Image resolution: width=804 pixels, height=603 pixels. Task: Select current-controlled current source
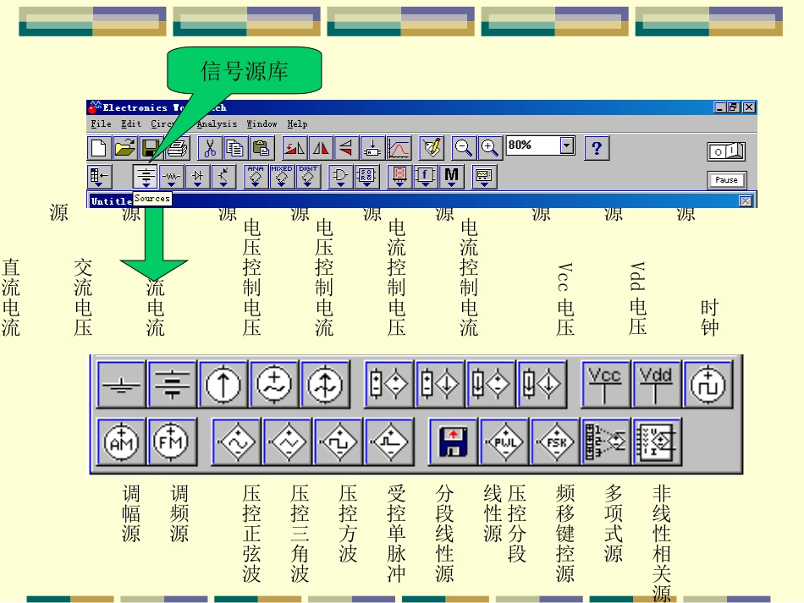(x=542, y=384)
